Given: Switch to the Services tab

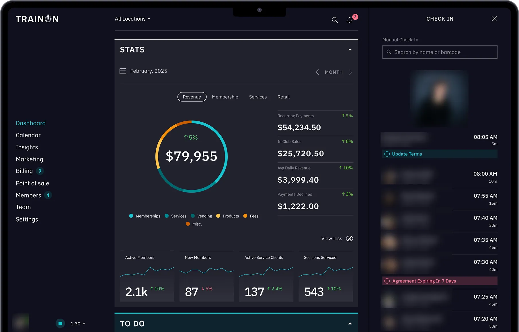Looking at the screenshot, I should (258, 97).
